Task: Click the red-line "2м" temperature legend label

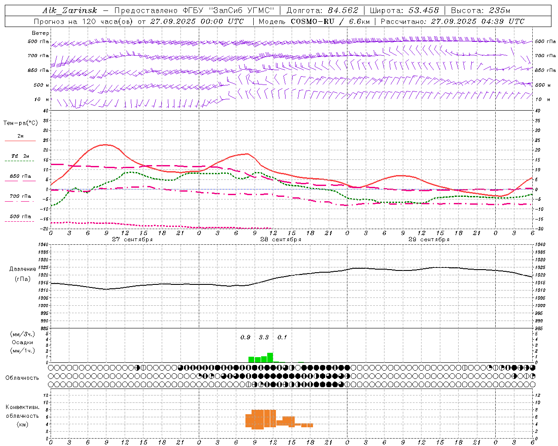Action: point(20,136)
